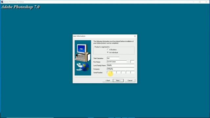Viewport: 210px width, 118px height.
Task: Select the An Individual radio button
Action: click(x=108, y=52)
